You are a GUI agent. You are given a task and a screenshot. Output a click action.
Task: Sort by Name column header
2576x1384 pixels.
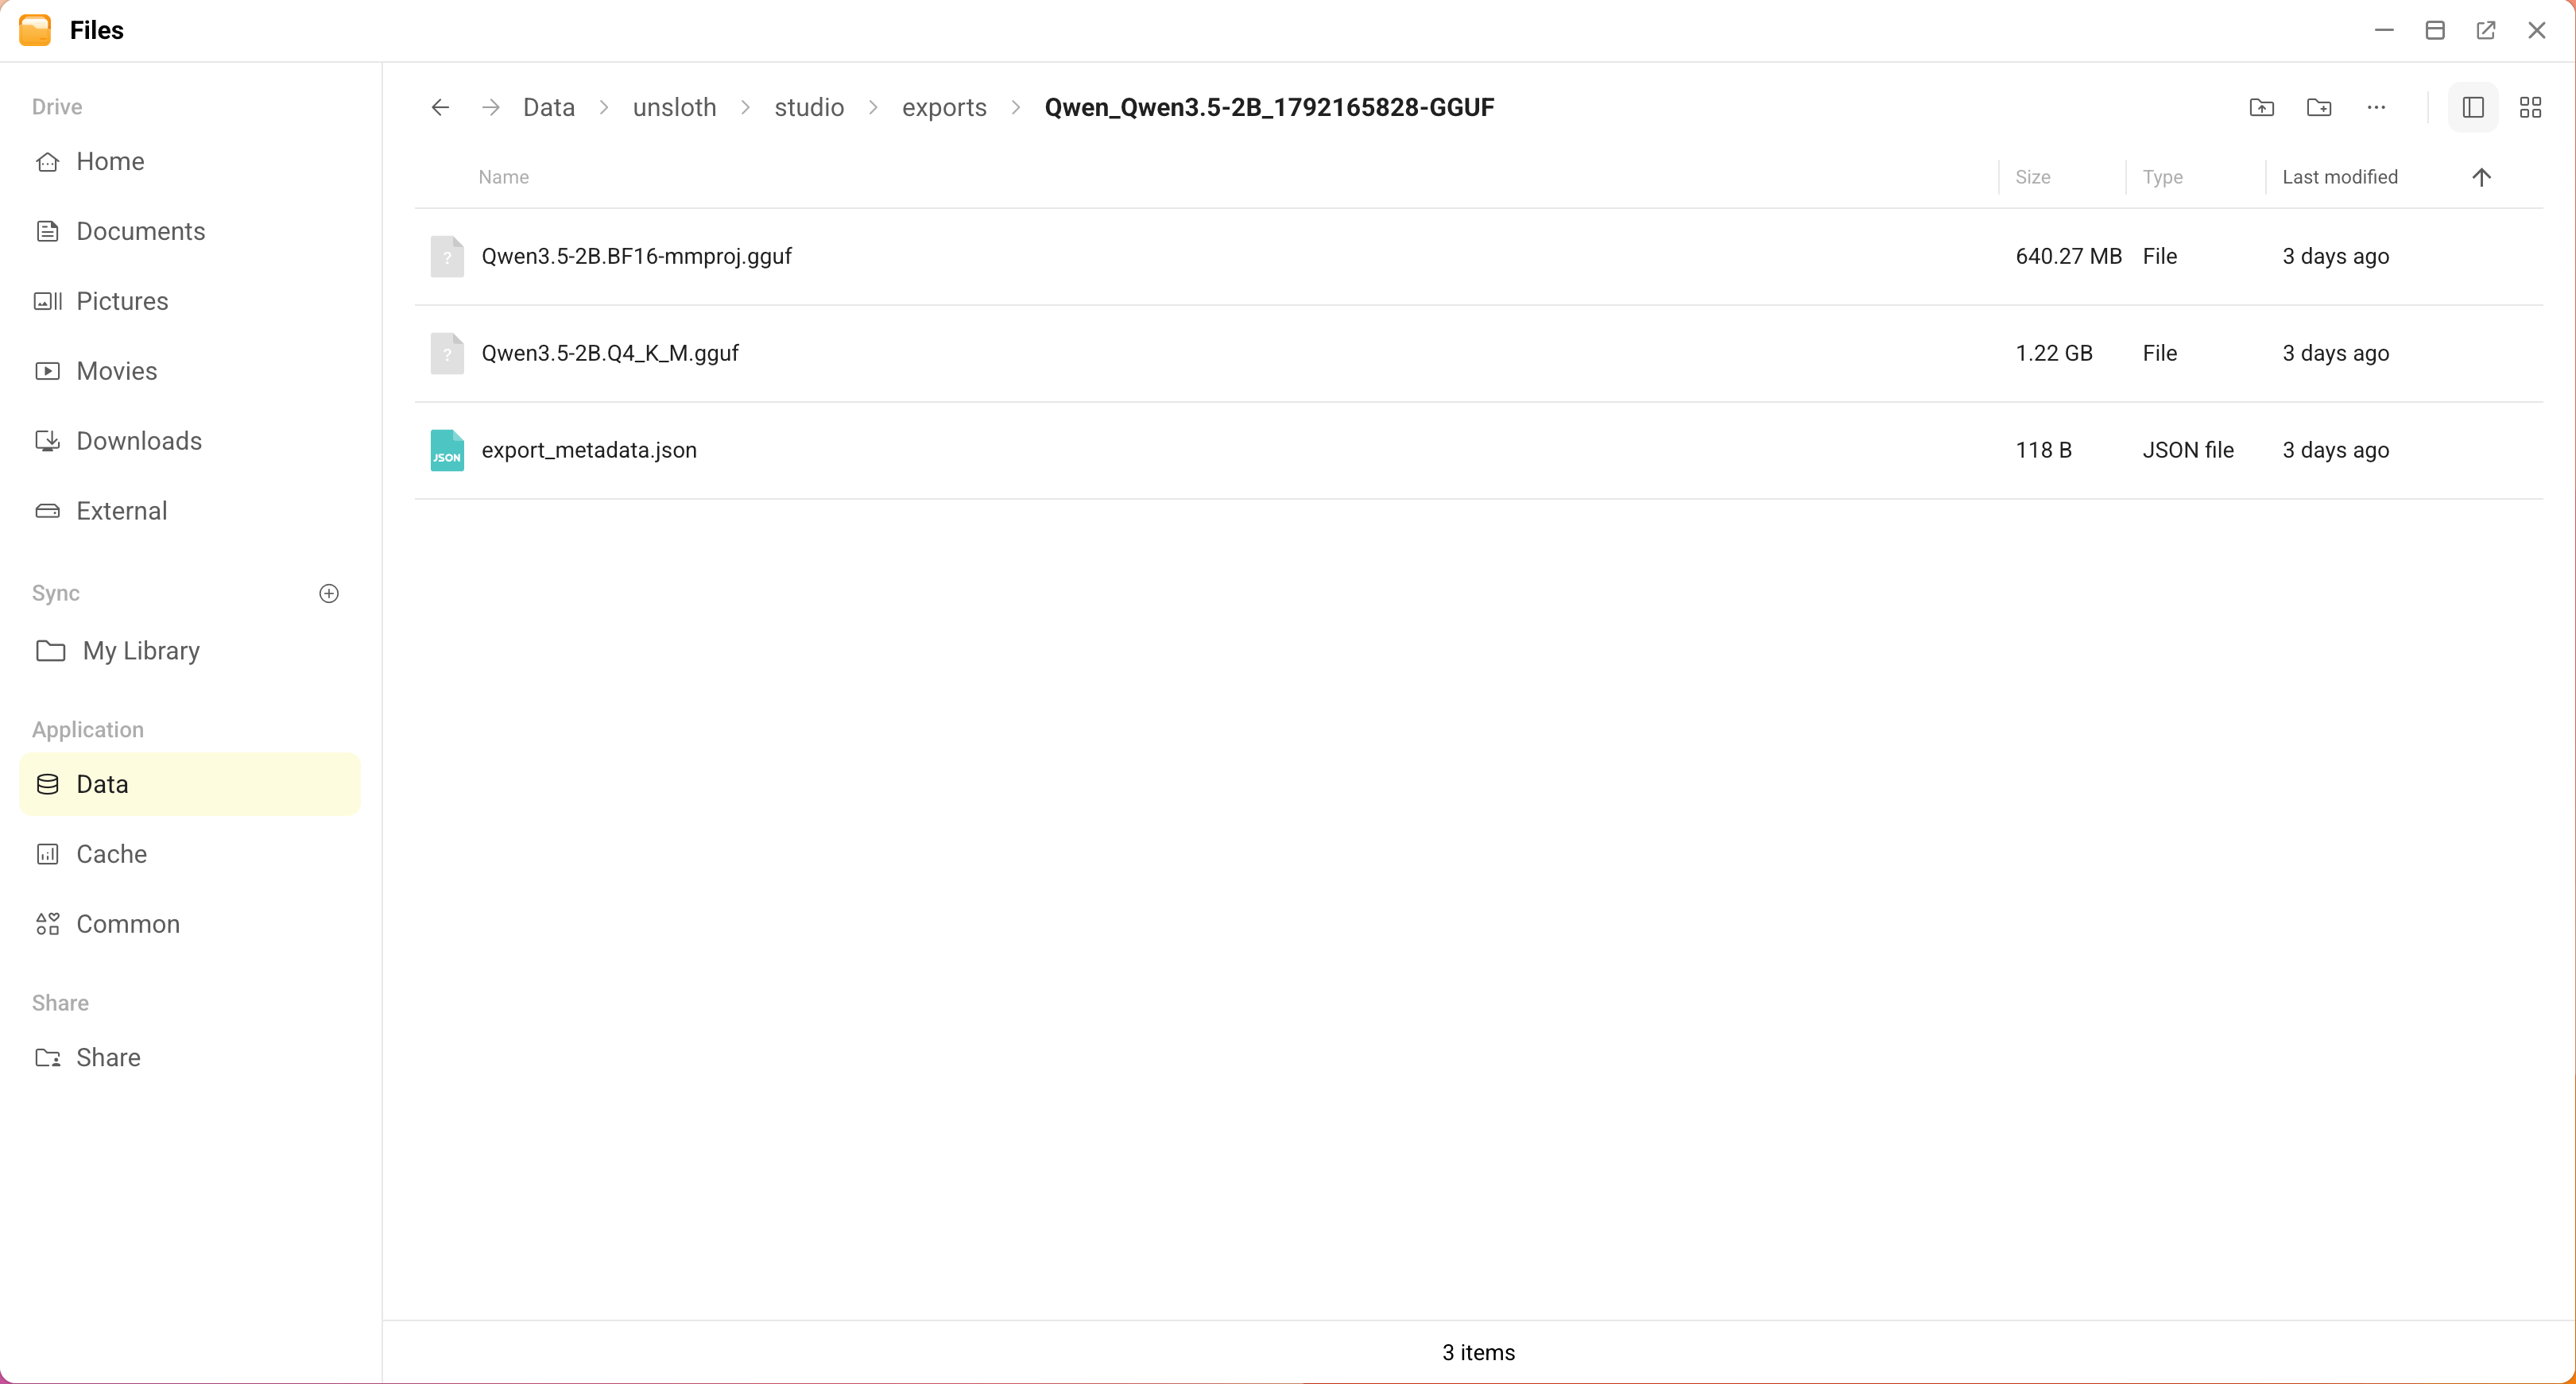click(504, 177)
